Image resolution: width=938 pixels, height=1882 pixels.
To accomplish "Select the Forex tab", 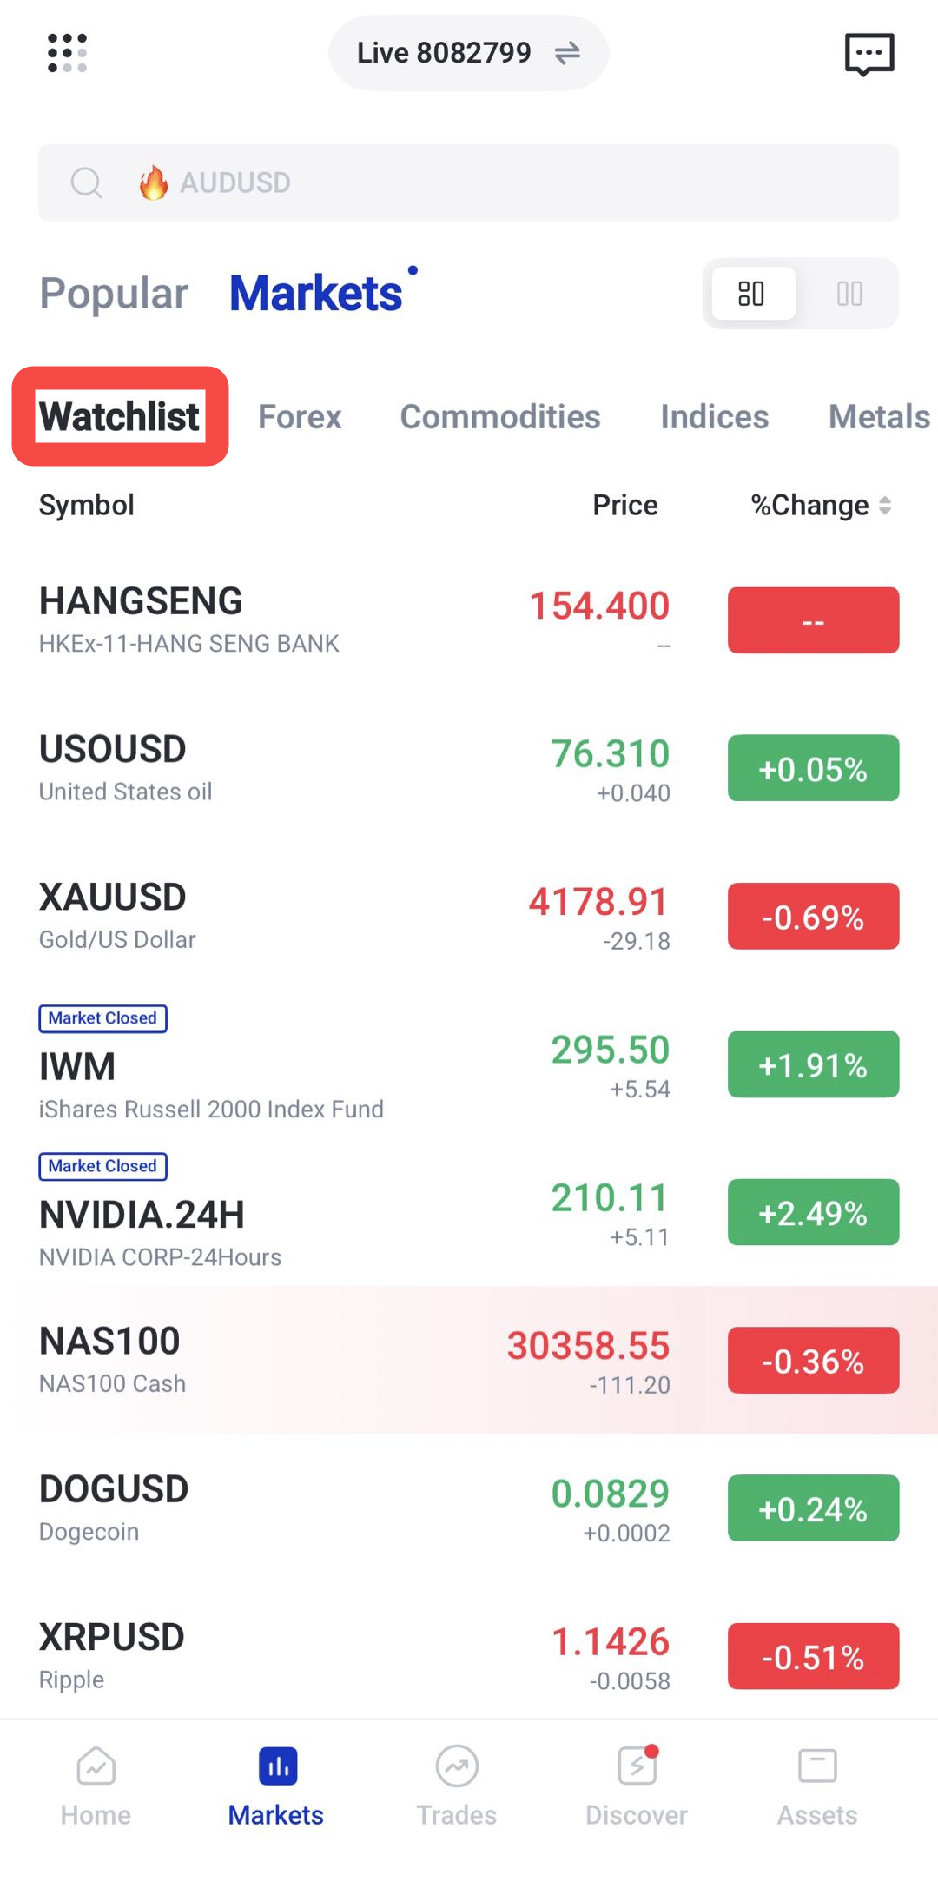I will pyautogui.click(x=300, y=417).
